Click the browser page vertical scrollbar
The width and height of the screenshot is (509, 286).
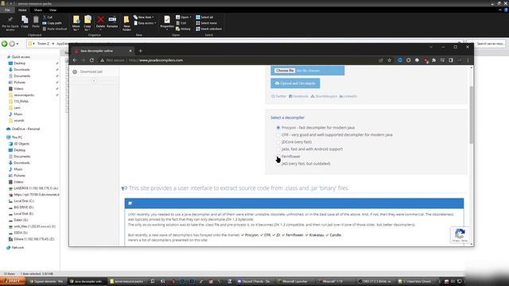pyautogui.click(x=472, y=114)
